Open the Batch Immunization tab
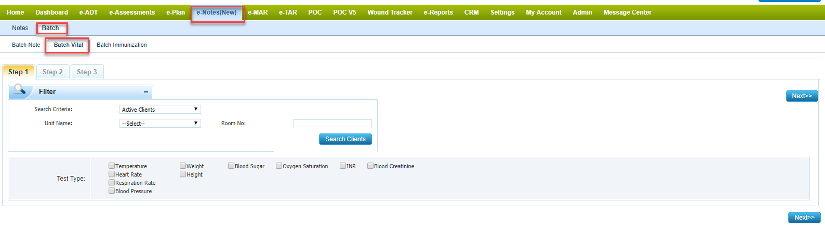This screenshot has width=825, height=229. click(122, 45)
